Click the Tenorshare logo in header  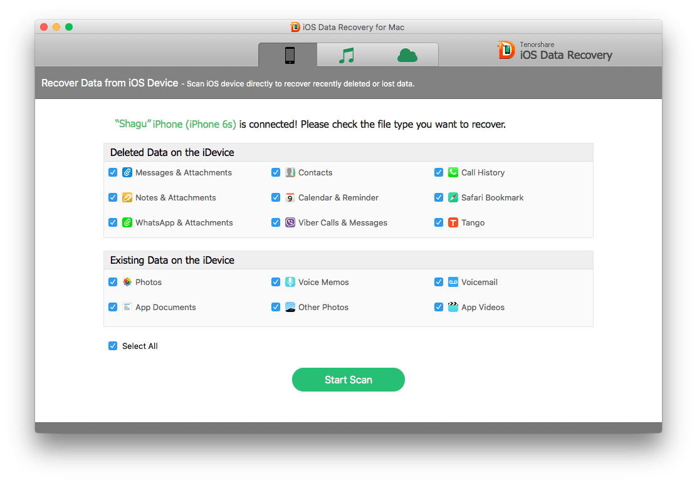pyautogui.click(x=506, y=49)
